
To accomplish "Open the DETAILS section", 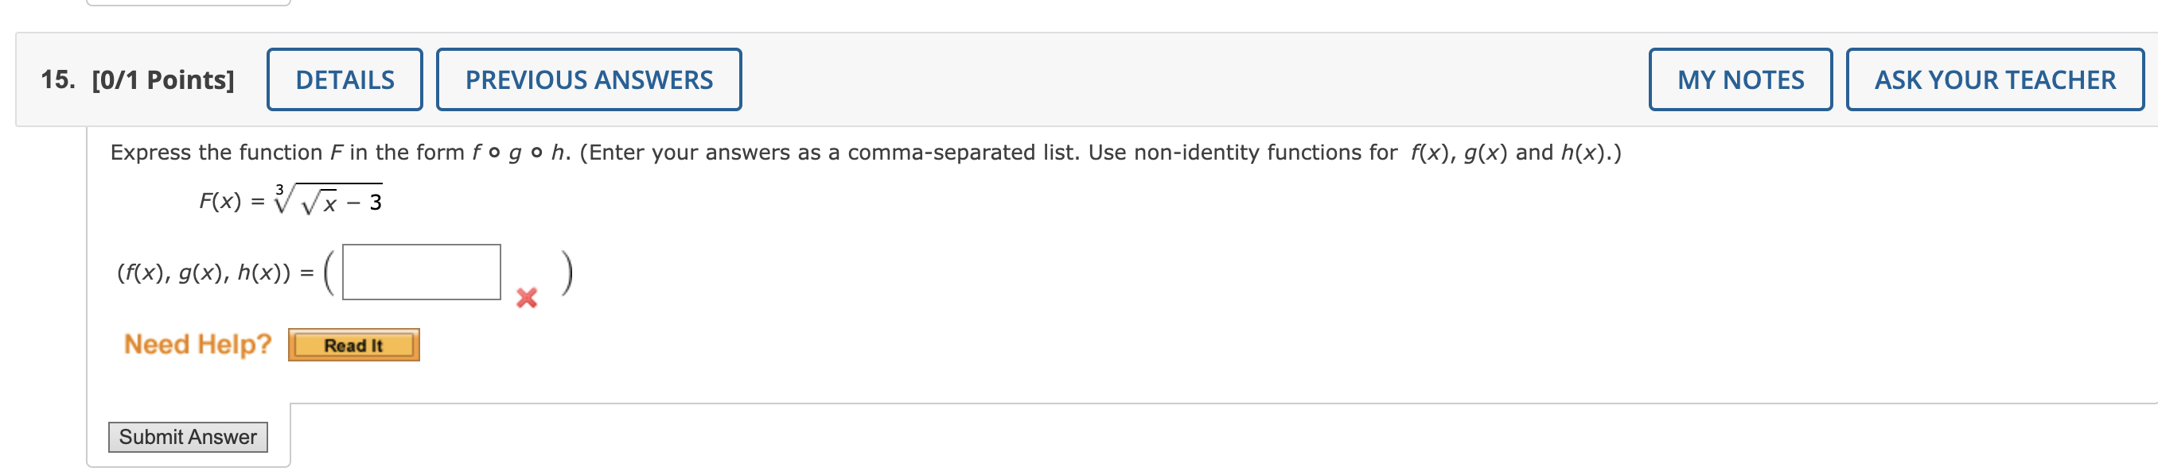I will (x=345, y=79).
